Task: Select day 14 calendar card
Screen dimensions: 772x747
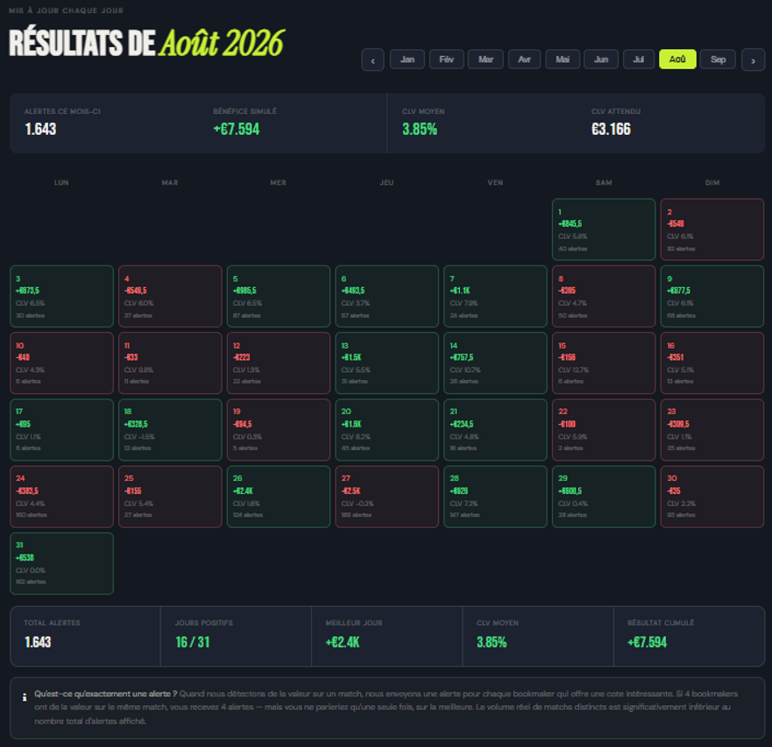Action: tap(495, 363)
